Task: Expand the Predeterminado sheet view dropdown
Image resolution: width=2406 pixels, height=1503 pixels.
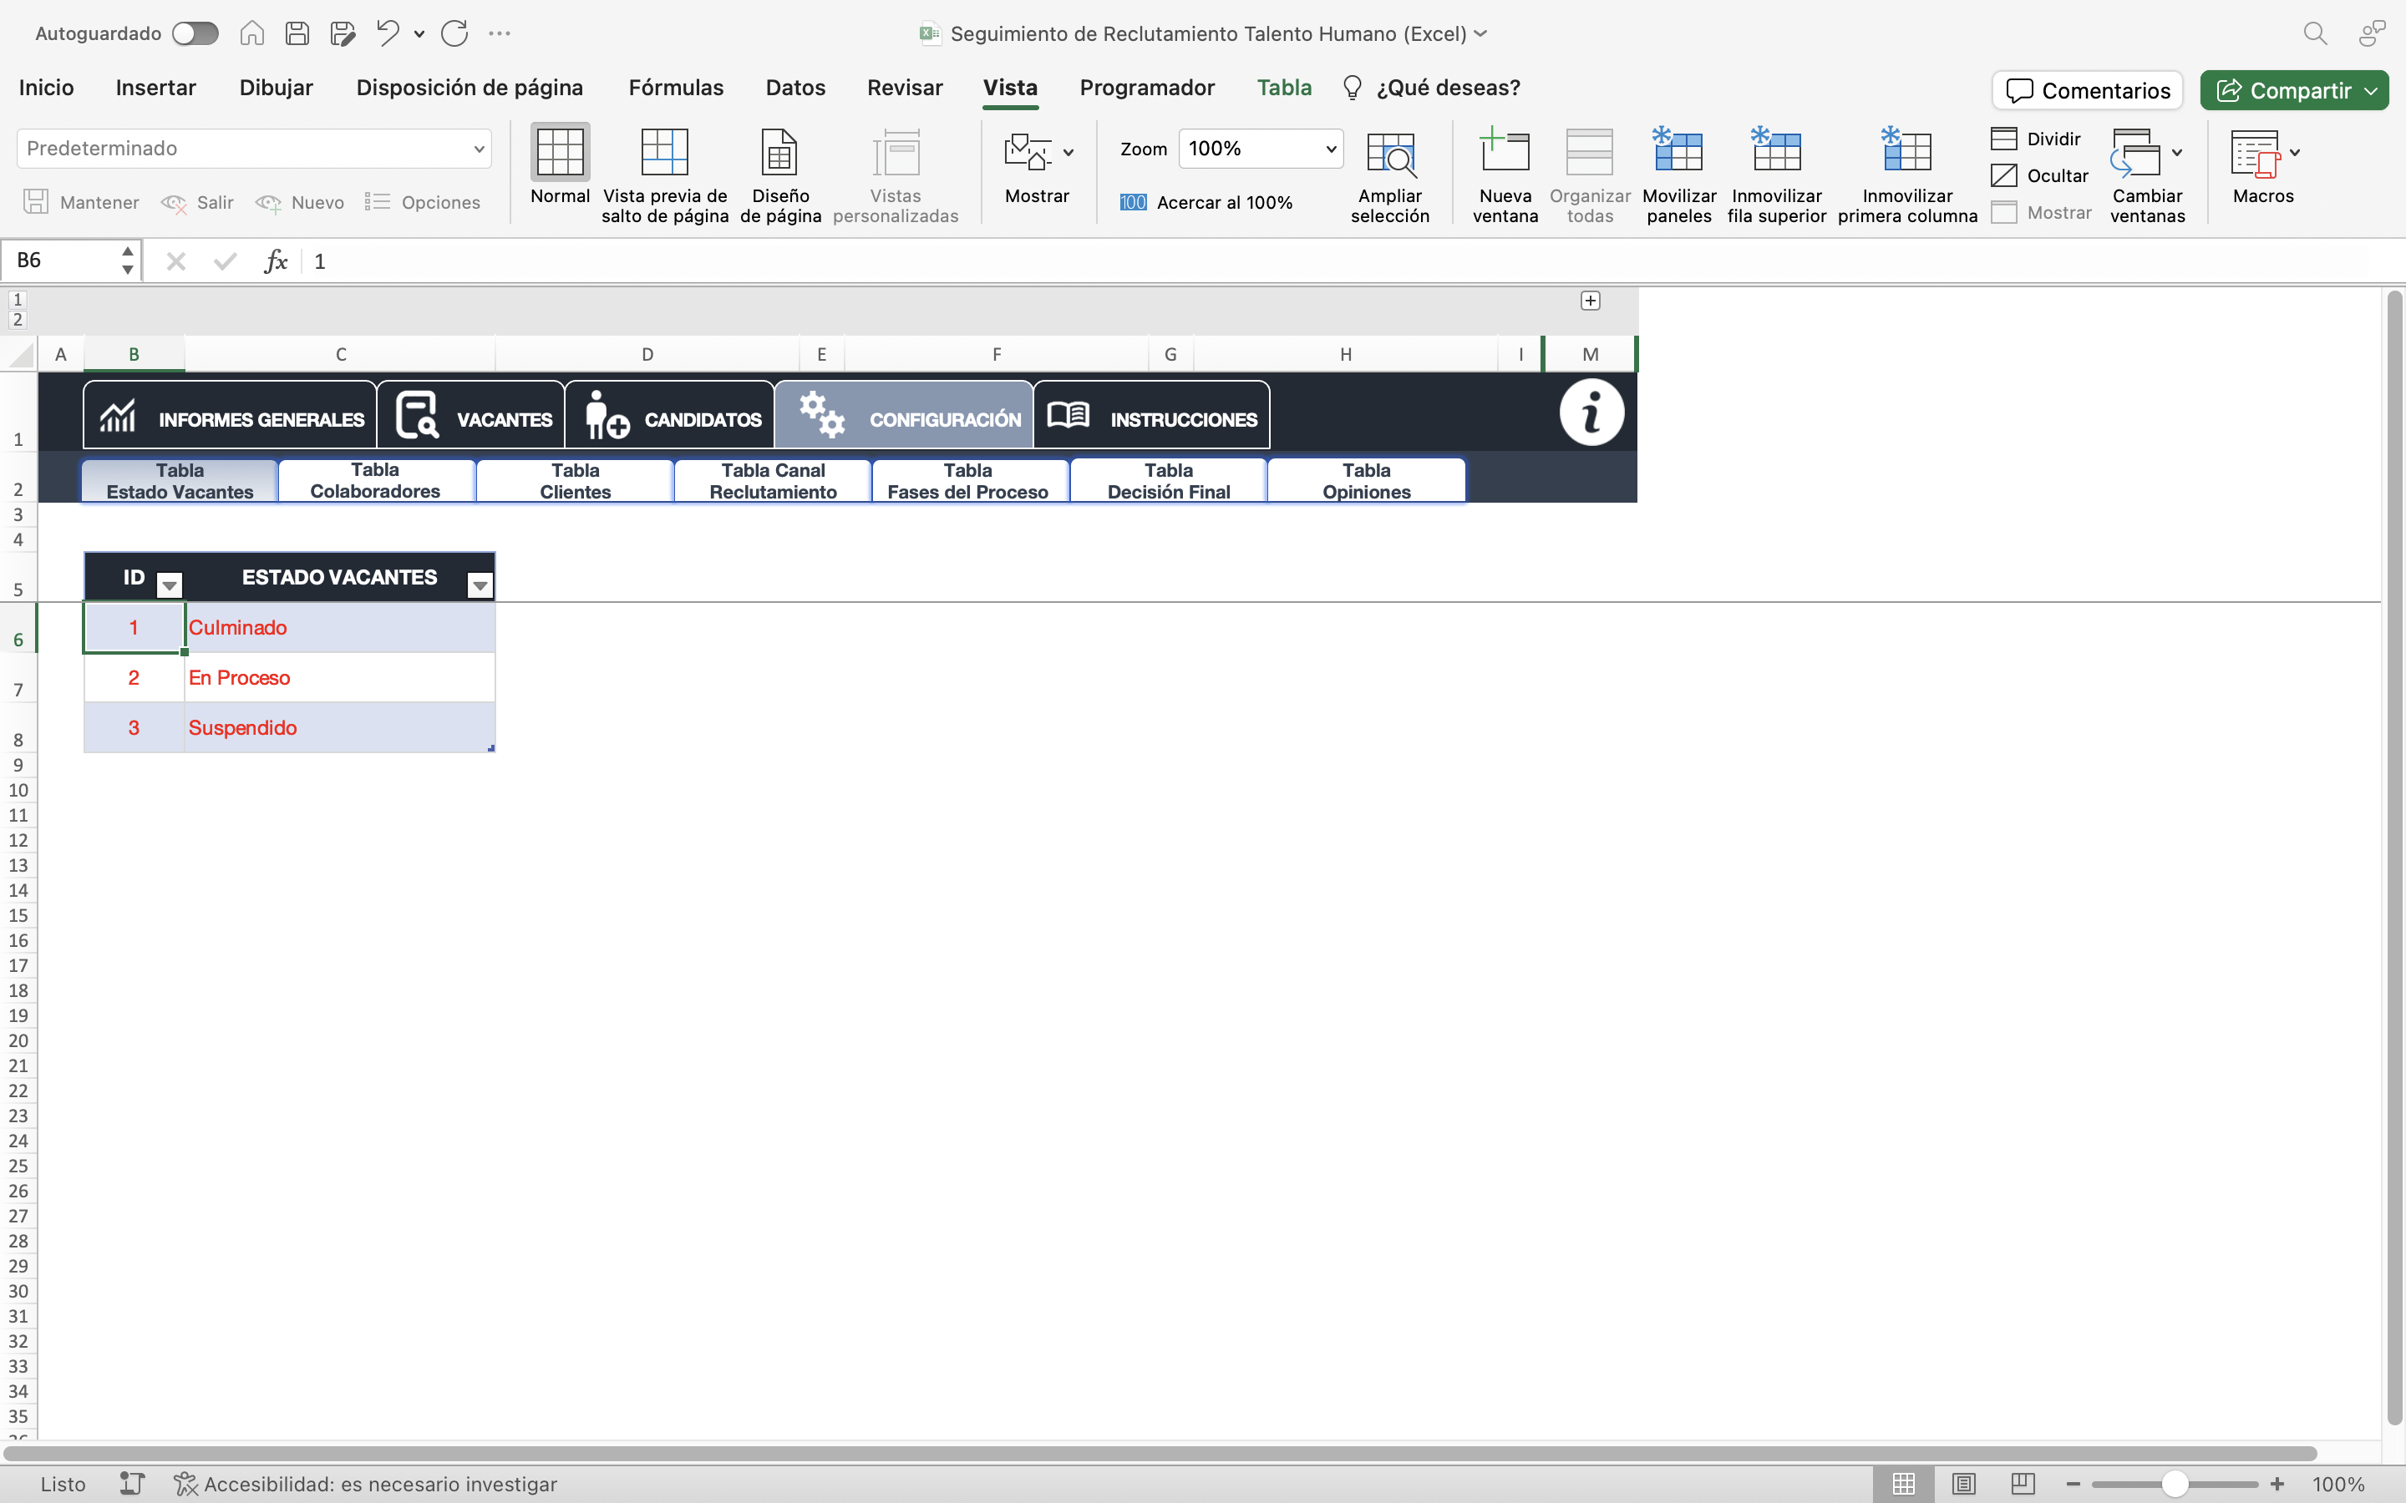Action: (478, 149)
